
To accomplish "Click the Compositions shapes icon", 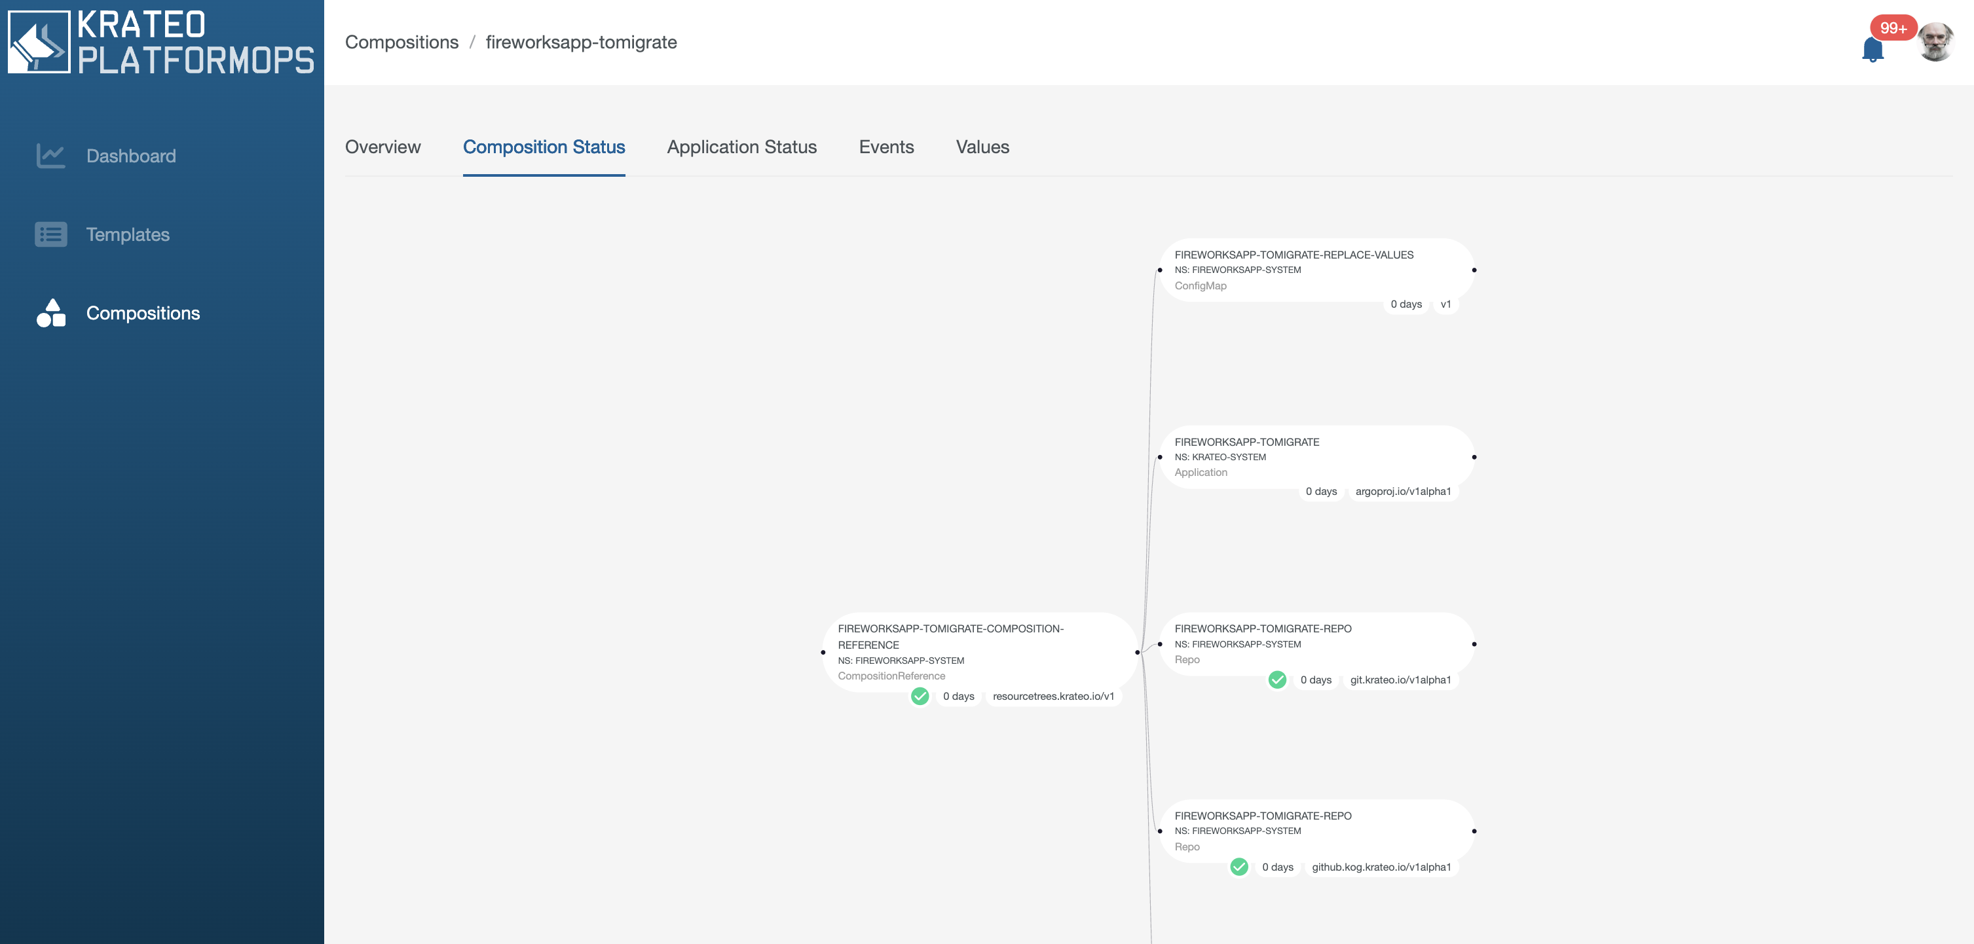I will click(50, 313).
